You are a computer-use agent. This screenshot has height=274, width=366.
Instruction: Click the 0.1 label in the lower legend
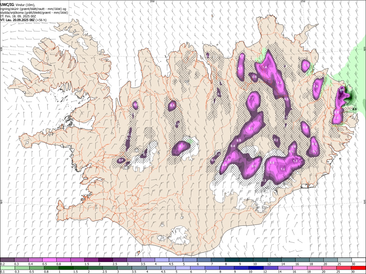[x=2, y=272]
